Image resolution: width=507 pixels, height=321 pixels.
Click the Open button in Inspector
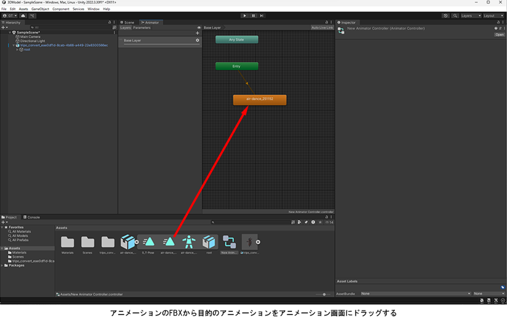click(x=499, y=34)
